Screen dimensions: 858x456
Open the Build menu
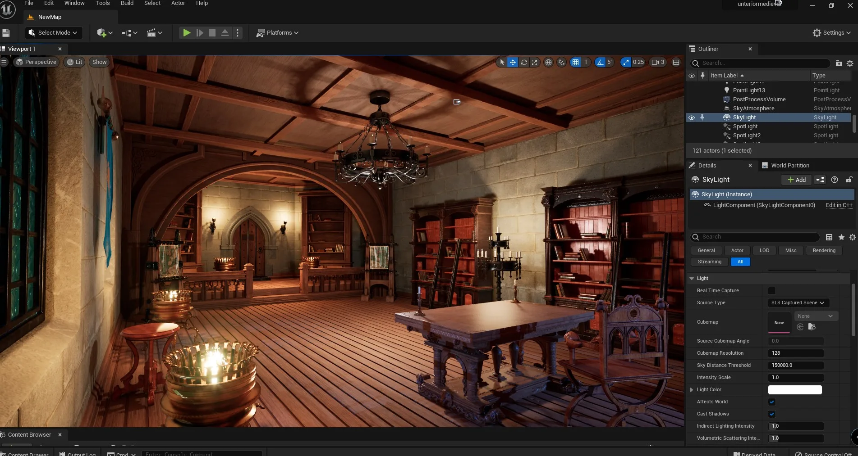pos(127,3)
